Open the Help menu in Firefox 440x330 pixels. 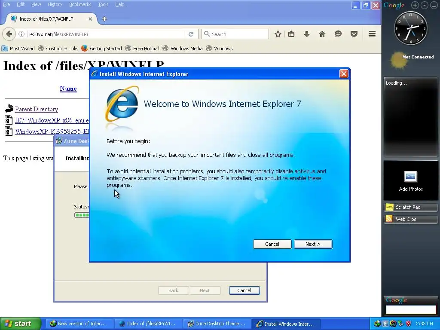point(119,4)
